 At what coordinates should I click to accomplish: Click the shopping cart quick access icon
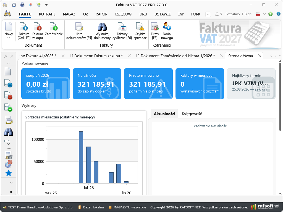coord(38,5)
